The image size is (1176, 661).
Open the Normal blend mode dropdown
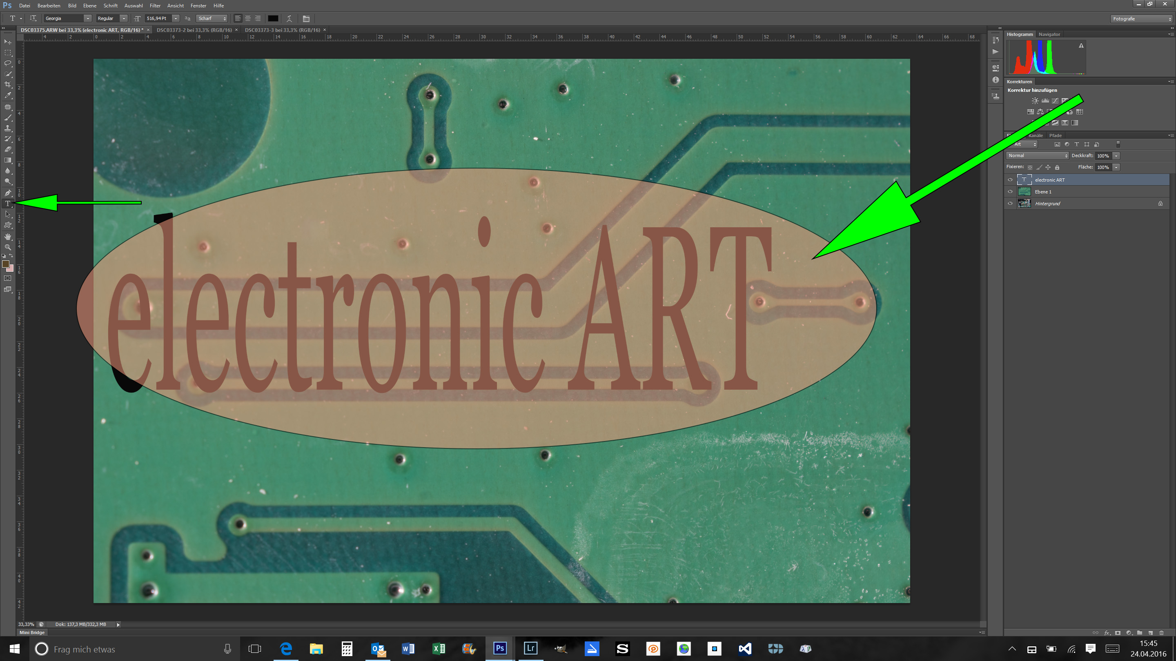(x=1037, y=155)
